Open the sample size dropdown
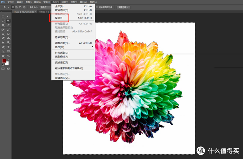 coord(45,7)
